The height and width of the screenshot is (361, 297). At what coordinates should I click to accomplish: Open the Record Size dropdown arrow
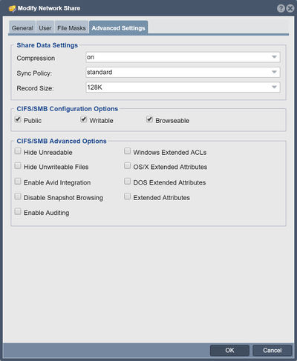[x=274, y=87]
